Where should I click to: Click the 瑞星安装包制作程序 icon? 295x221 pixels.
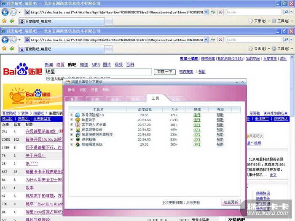click(78, 134)
